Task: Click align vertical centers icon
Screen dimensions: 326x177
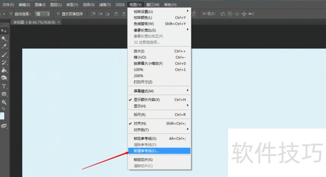Action: [x=100, y=14]
